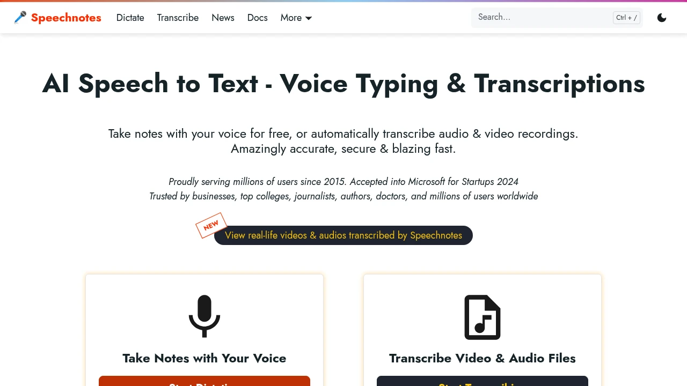Open the Dictate menu item
The width and height of the screenshot is (687, 386).
click(130, 18)
